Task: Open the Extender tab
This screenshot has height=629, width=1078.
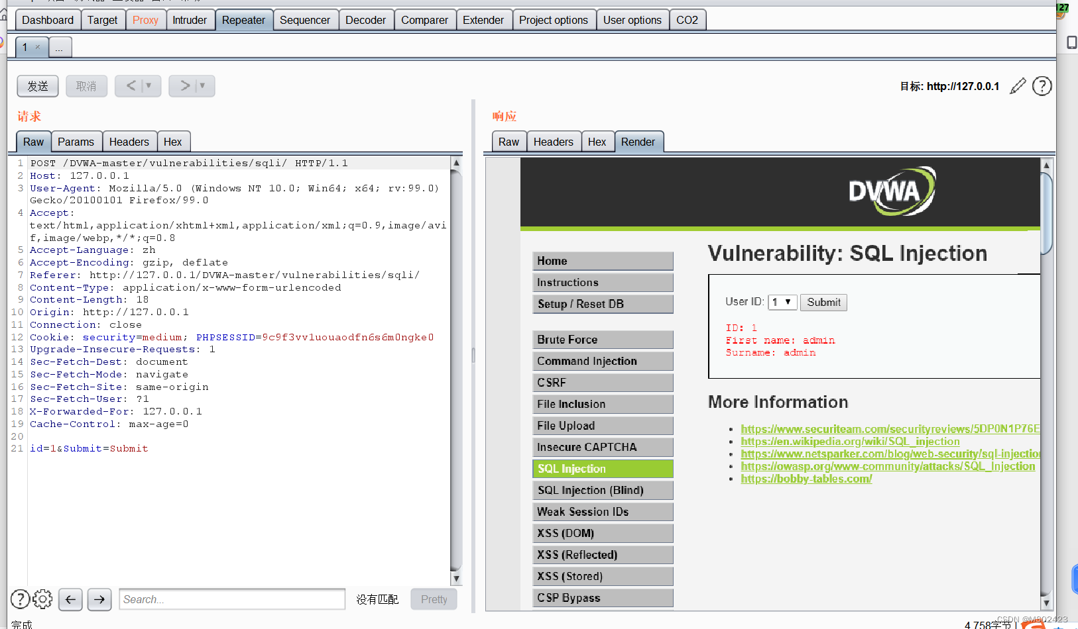Action: click(x=483, y=20)
